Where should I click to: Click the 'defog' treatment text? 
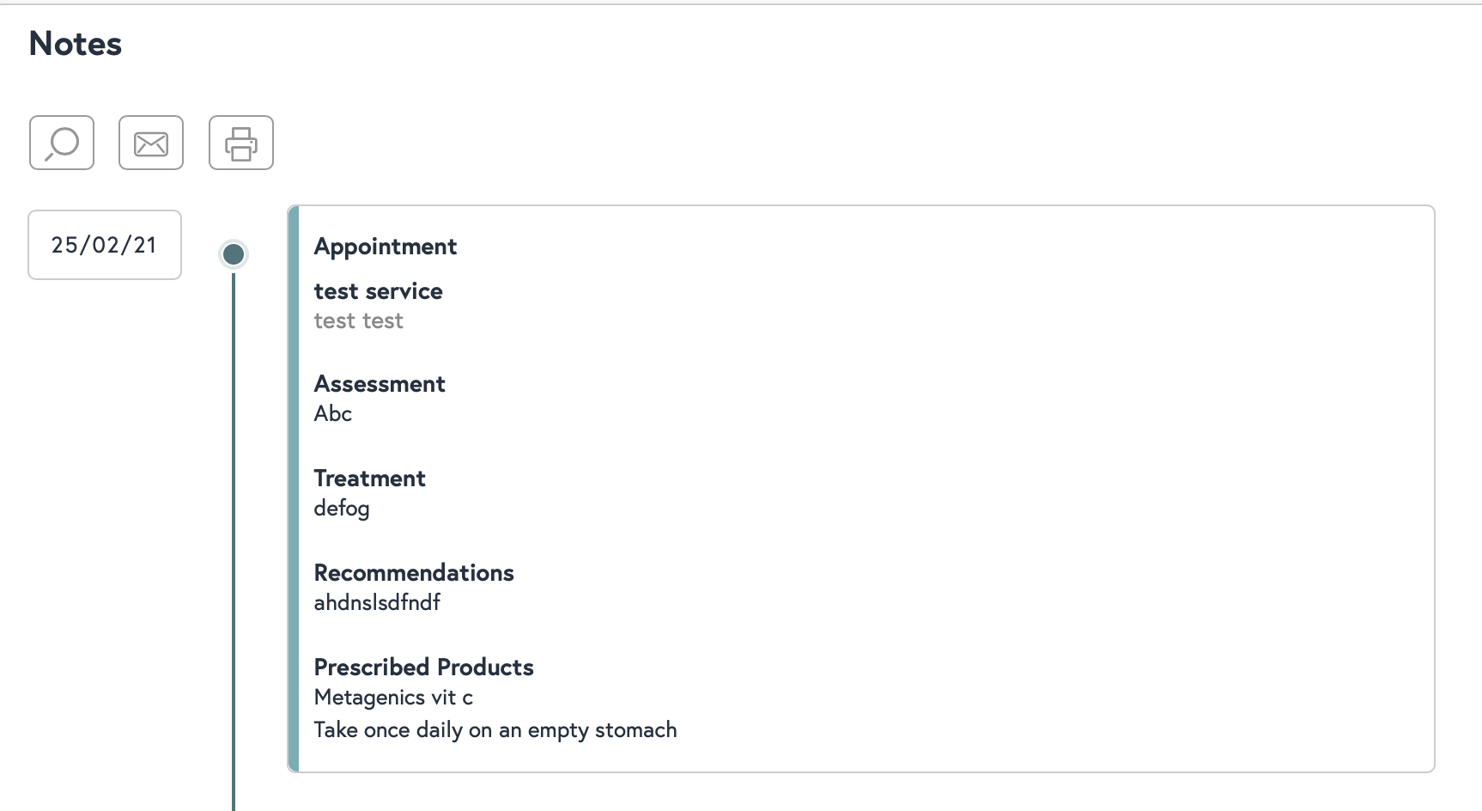click(342, 509)
